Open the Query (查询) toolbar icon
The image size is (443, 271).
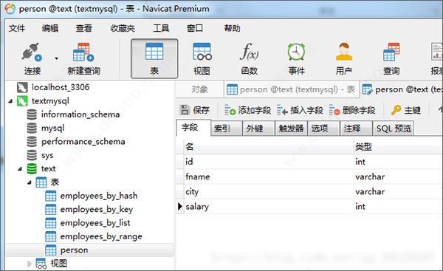(x=391, y=52)
